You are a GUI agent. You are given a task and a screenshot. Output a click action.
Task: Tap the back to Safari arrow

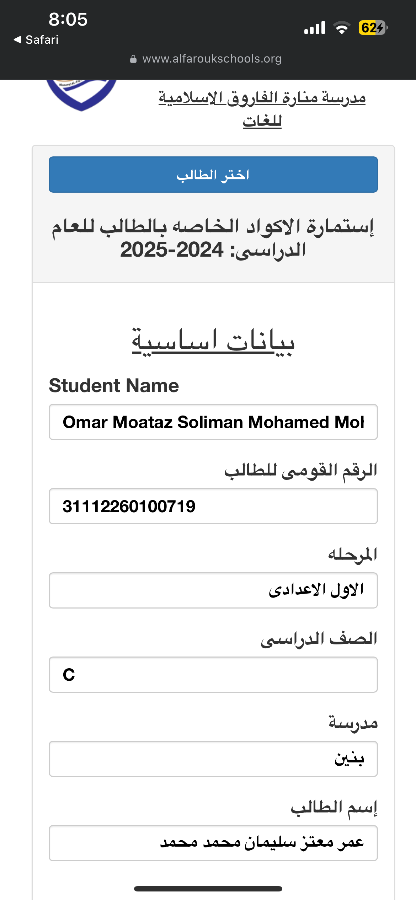17,39
